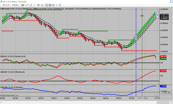173x104 pixels.
Task: Click the RSI panel label
Action: point(13,56)
